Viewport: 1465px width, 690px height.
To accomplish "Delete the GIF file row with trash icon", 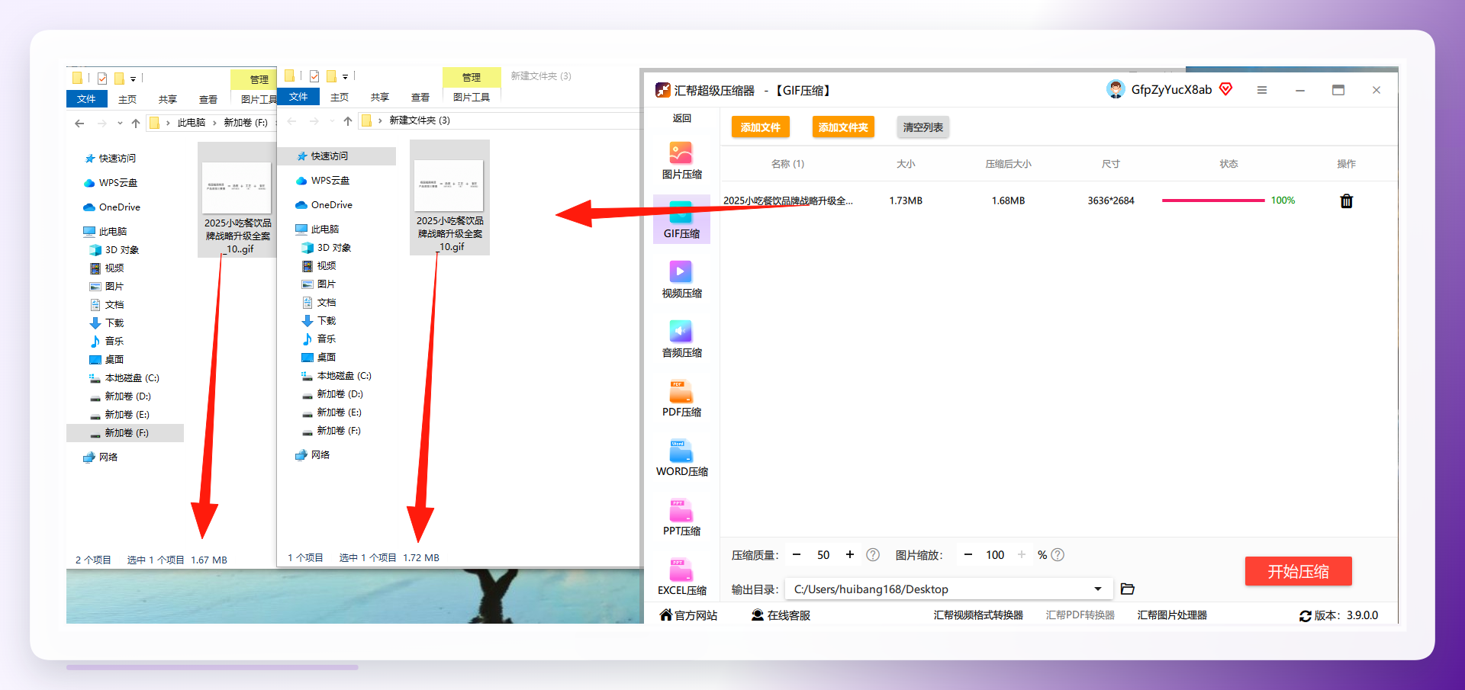I will tap(1347, 201).
